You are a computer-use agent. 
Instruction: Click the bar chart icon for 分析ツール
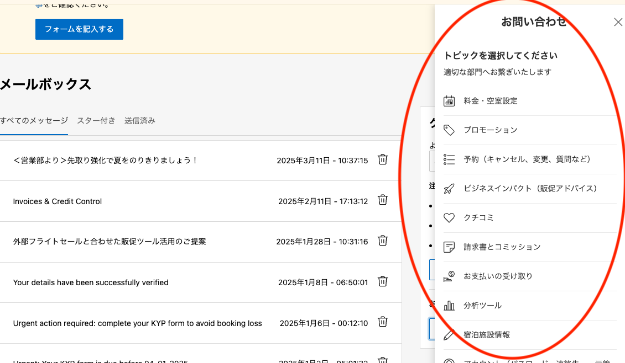tap(449, 306)
